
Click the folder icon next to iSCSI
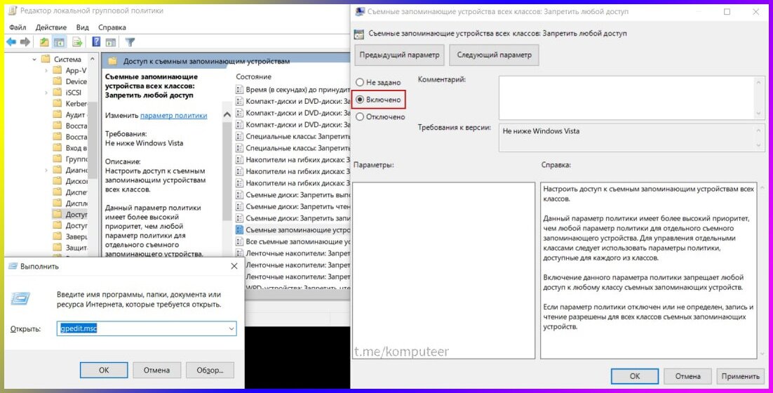(58, 92)
